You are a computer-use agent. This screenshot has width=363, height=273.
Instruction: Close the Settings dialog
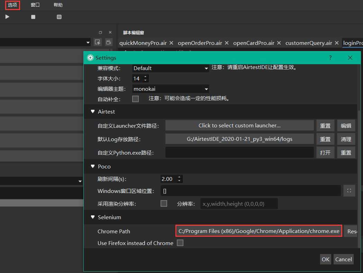coord(350,58)
